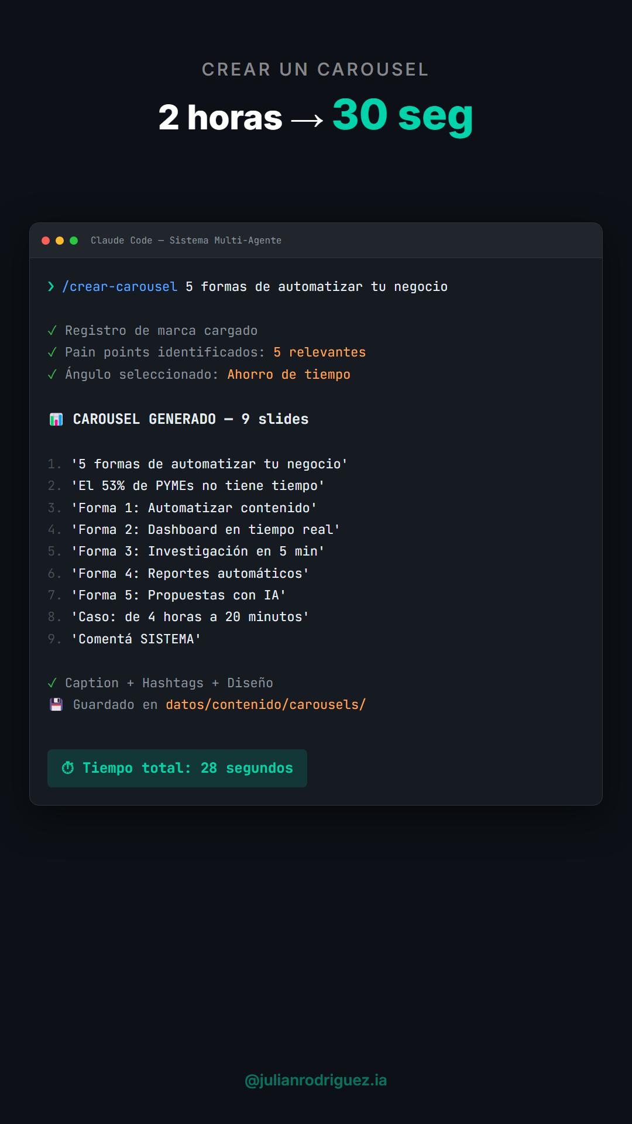Open the @julianrodriguez.ia handle
Image resolution: width=632 pixels, height=1124 pixels.
click(x=316, y=1080)
